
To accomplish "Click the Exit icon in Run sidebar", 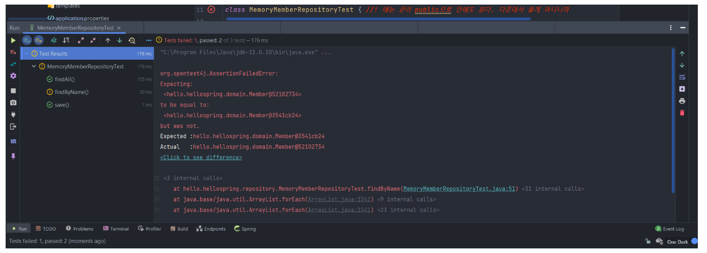I will click(x=13, y=127).
